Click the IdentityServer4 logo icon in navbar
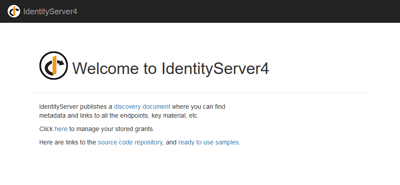 click(x=14, y=11)
